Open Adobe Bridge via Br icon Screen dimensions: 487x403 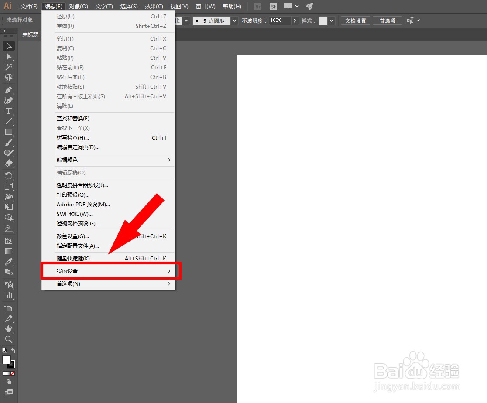258,6
